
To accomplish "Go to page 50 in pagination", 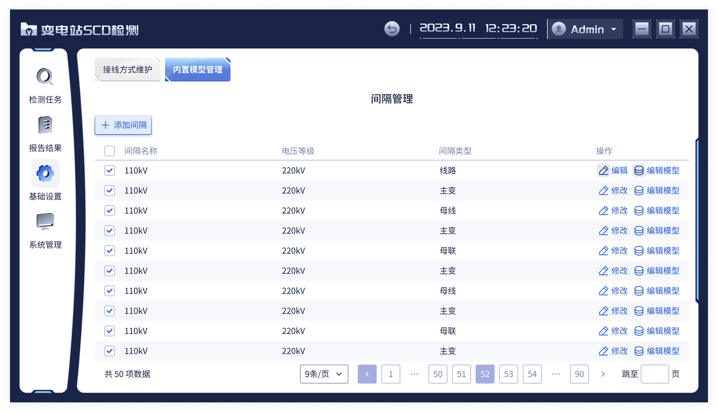I will coord(438,374).
